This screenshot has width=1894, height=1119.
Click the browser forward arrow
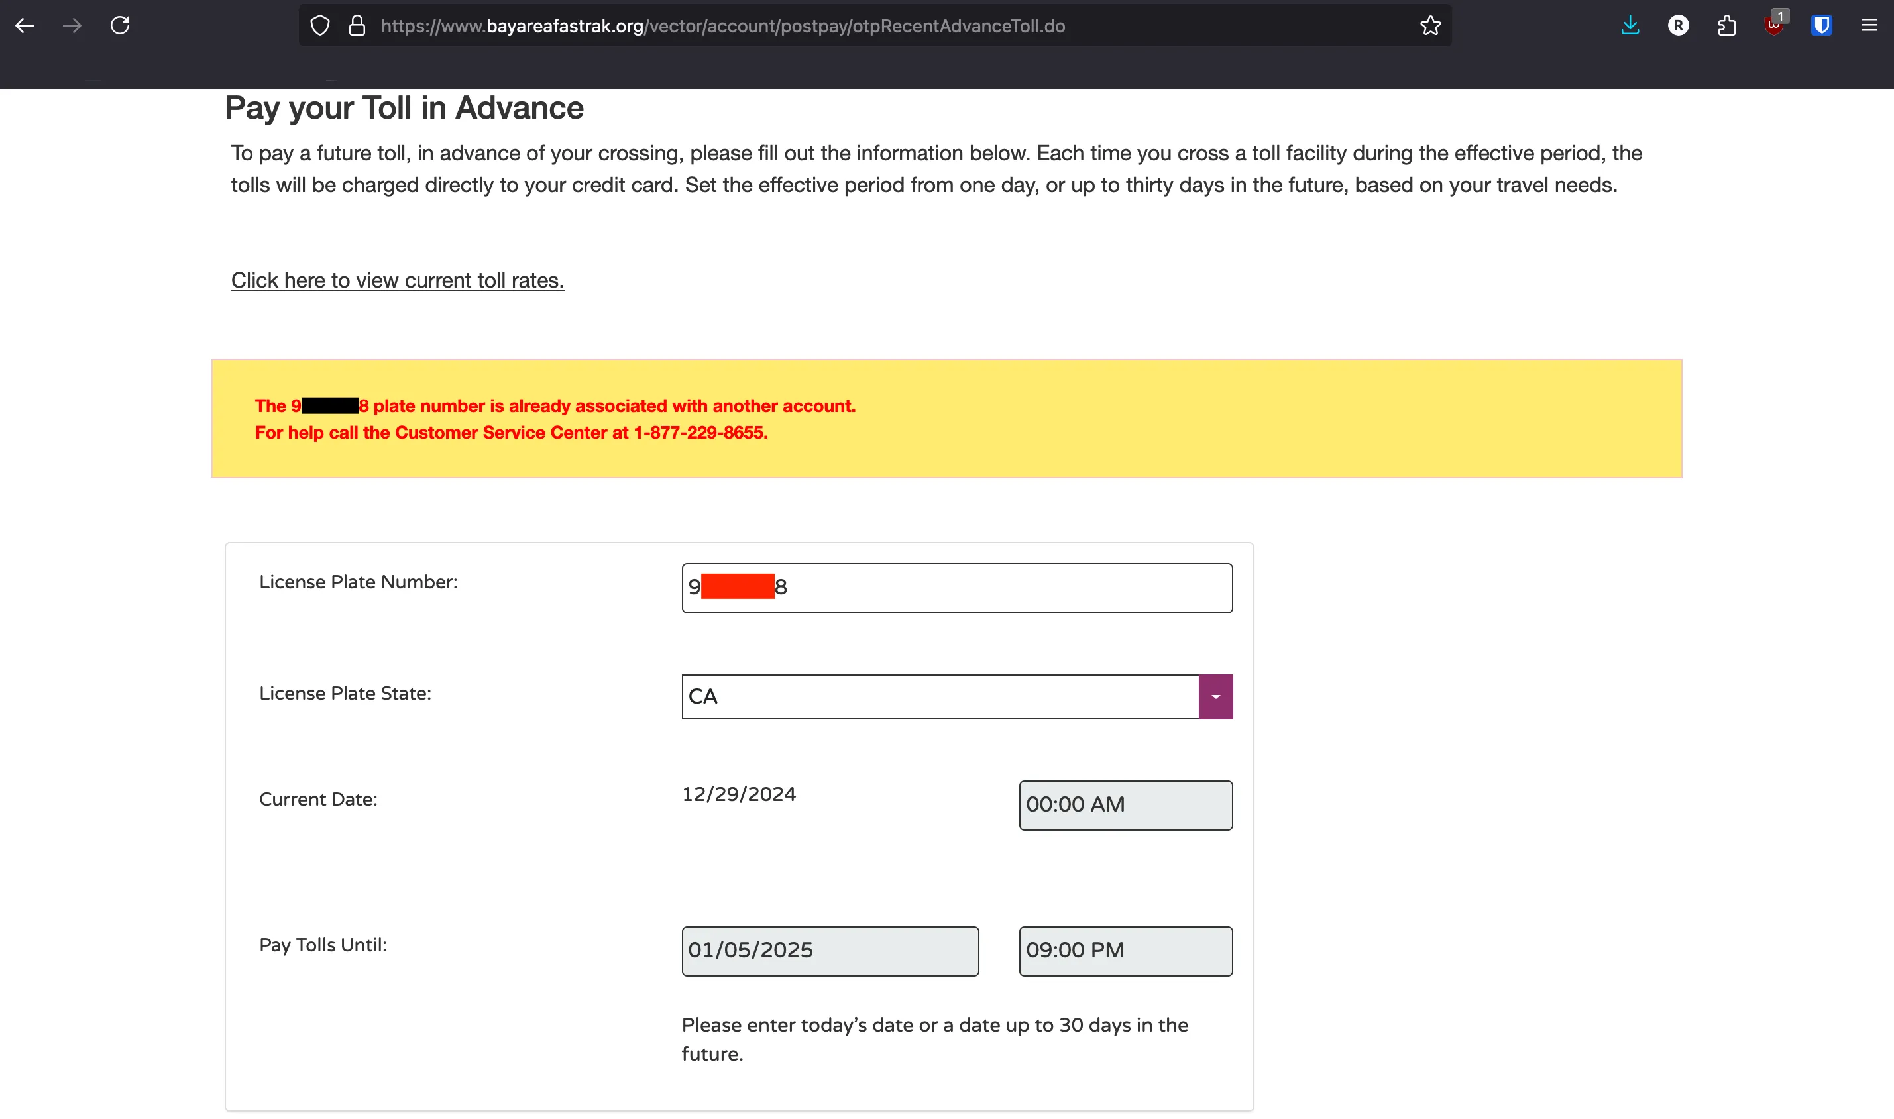[72, 26]
